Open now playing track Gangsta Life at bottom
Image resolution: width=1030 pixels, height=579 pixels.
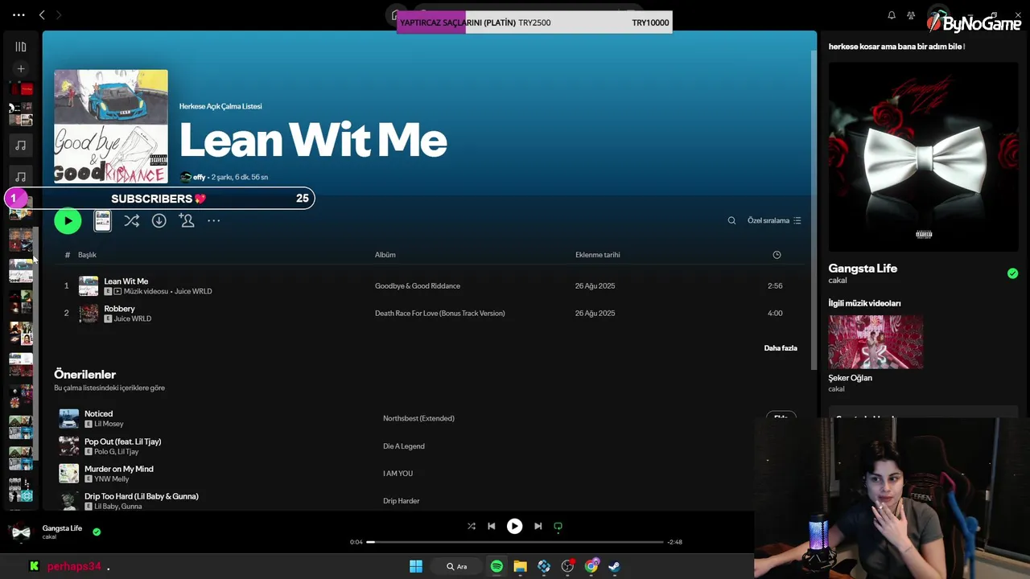coord(62,528)
